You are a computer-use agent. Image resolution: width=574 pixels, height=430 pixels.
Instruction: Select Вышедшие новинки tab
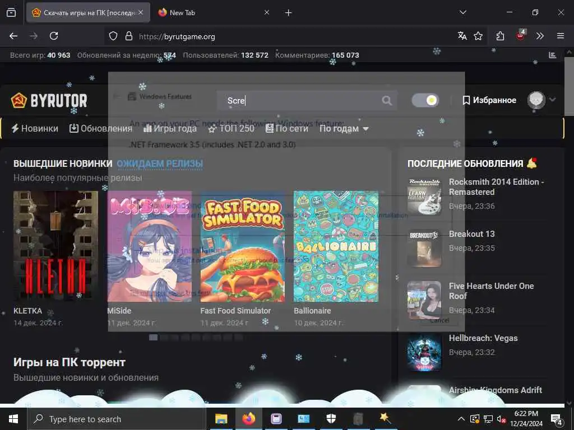[x=63, y=163]
